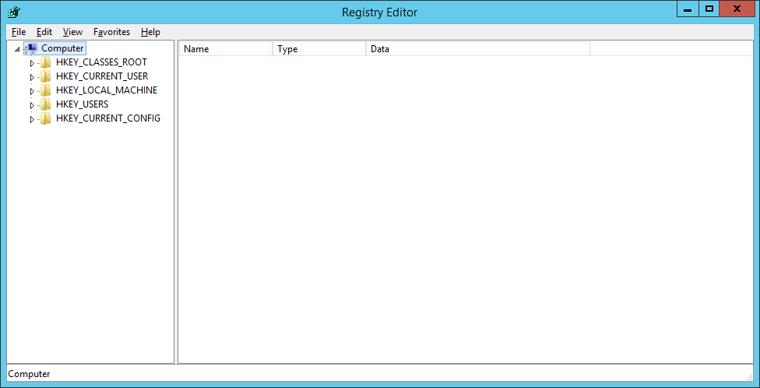Click the HKEY_CLASSES_ROOT folder icon

pos(46,62)
